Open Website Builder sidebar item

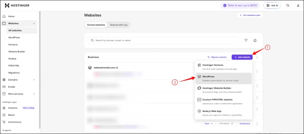(17, 51)
